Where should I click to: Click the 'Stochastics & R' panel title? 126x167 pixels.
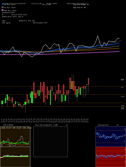click(x=103, y=125)
